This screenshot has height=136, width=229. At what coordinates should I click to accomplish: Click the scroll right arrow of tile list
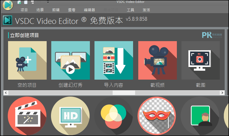(222, 93)
